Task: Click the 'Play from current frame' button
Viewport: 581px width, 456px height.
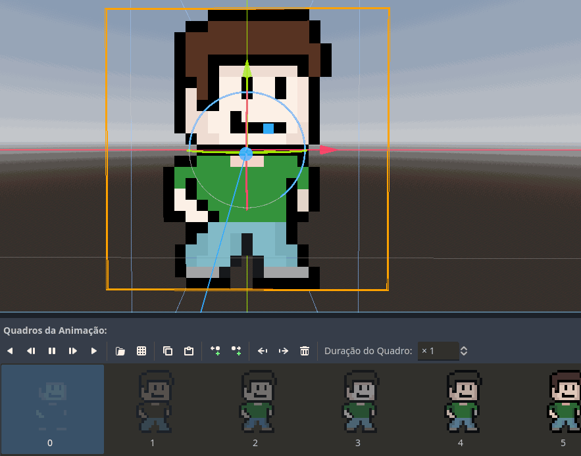Action: tap(73, 351)
